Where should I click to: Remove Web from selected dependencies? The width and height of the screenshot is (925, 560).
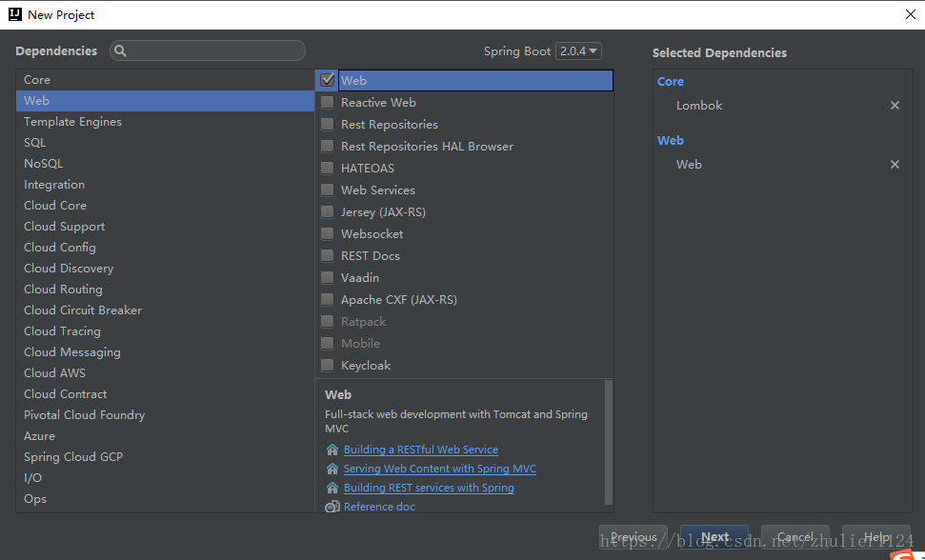(x=895, y=165)
